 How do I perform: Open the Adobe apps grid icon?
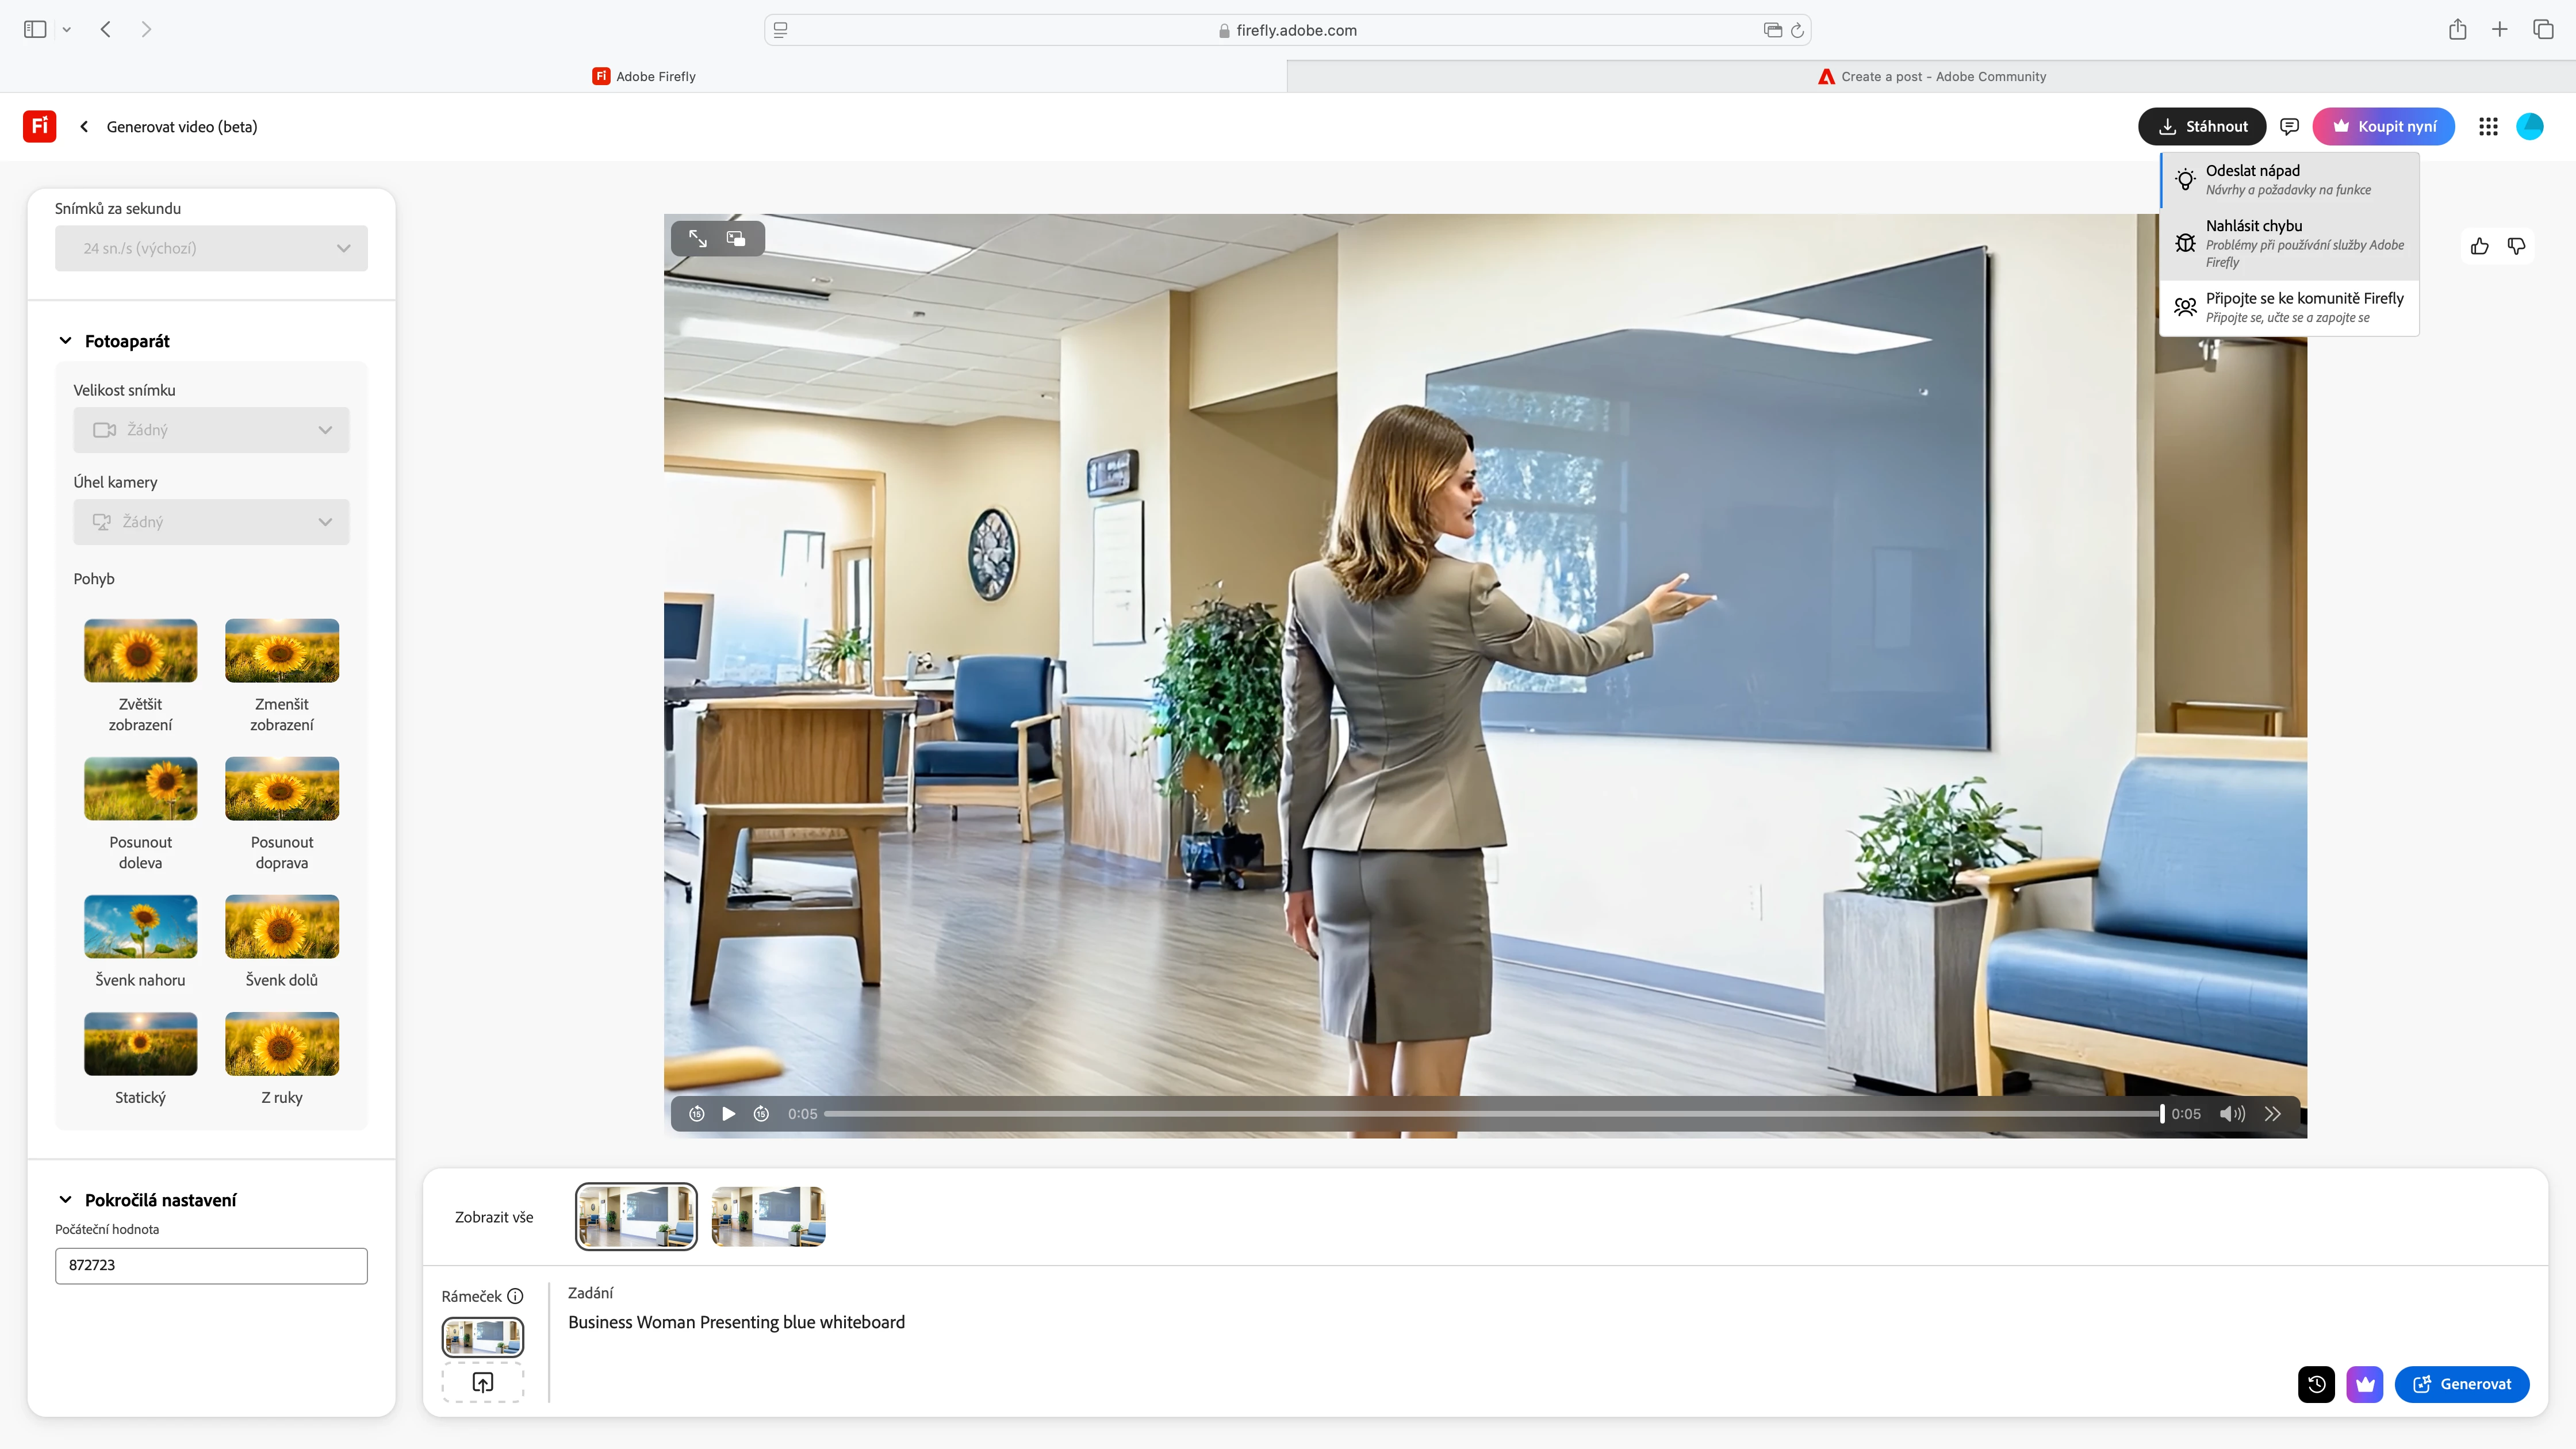tap(2488, 126)
